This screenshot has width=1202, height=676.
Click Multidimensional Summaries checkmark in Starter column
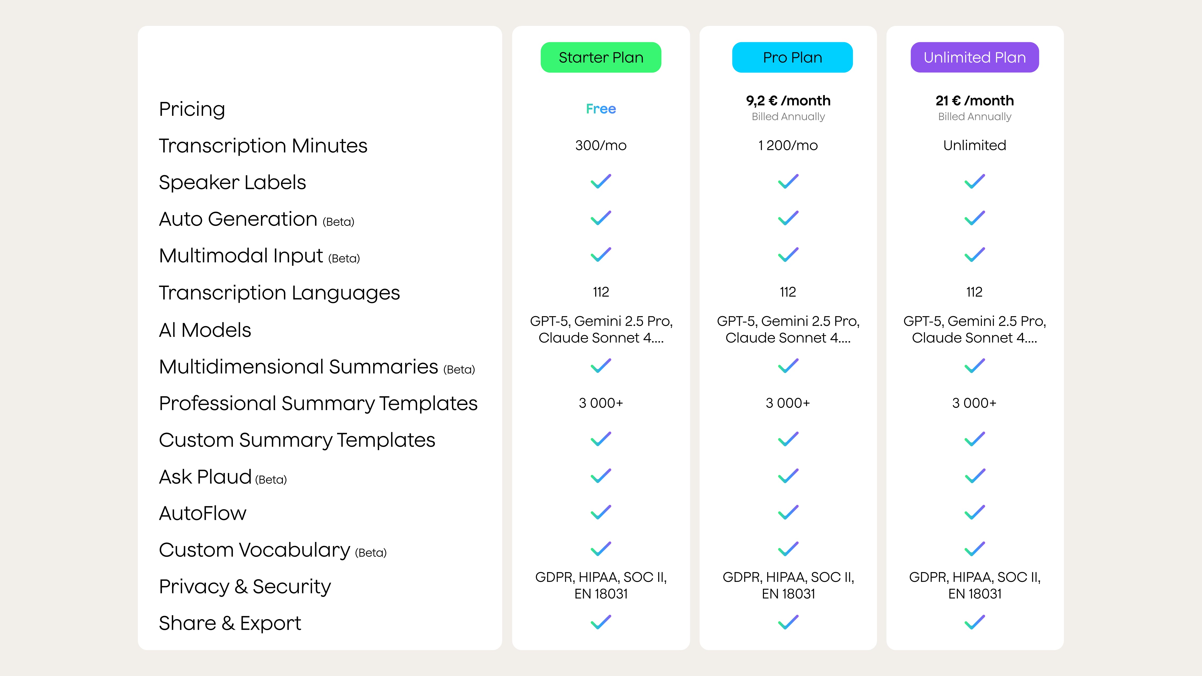click(x=600, y=366)
